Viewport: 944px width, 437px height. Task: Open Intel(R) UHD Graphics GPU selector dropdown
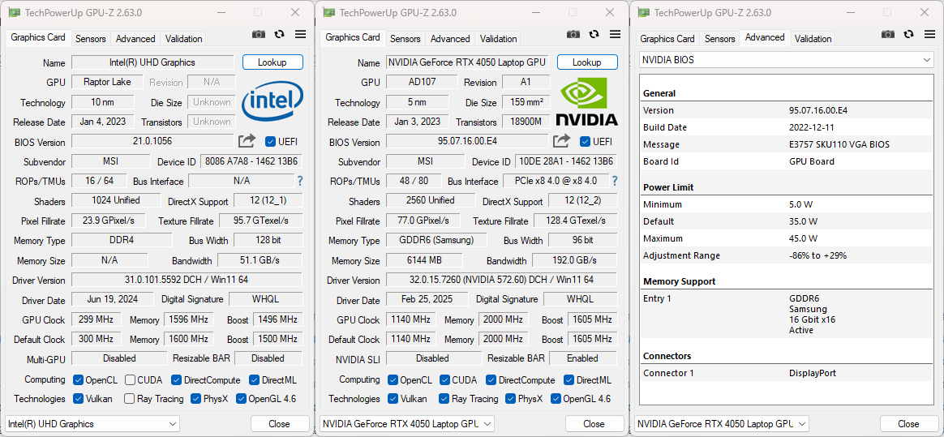tap(92, 424)
